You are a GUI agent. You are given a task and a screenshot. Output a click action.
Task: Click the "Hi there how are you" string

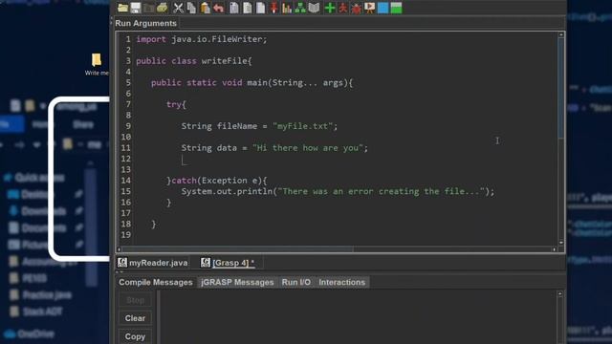[308, 148]
